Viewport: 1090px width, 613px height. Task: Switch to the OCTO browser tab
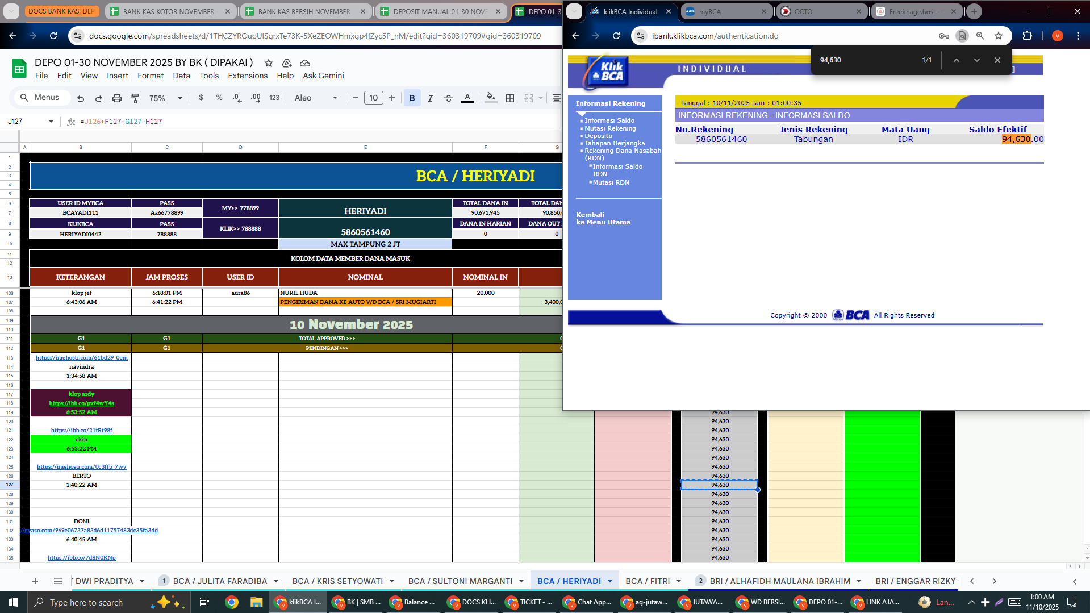821,11
